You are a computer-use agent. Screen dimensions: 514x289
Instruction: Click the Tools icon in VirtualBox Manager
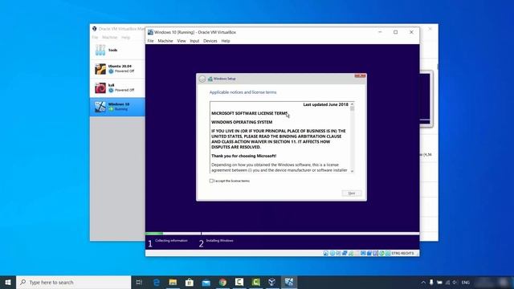pyautogui.click(x=100, y=50)
